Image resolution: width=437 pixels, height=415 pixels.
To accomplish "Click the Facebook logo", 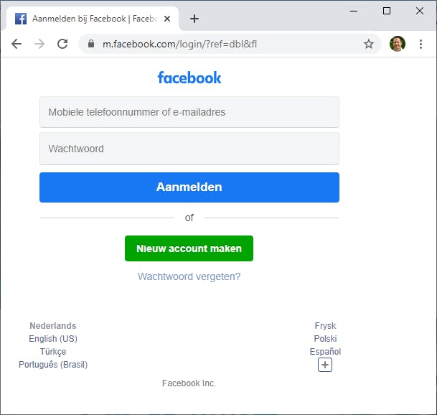I will [189, 78].
